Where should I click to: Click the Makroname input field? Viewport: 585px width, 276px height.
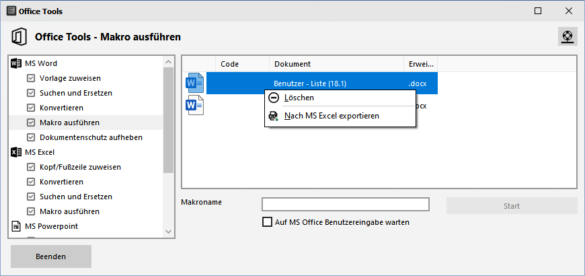(x=346, y=205)
